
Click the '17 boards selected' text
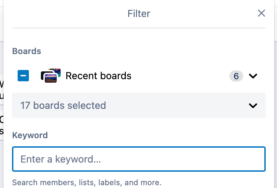click(x=63, y=105)
